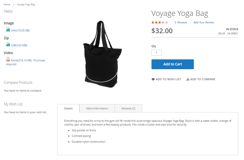Screen dimensions: 244x160
Task: Select the Details tab
Action: [x=68, y=108]
